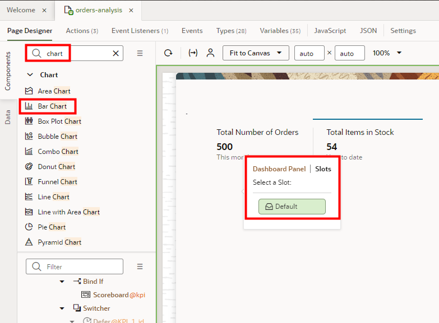Click the Box Plot Chart icon

[29, 121]
